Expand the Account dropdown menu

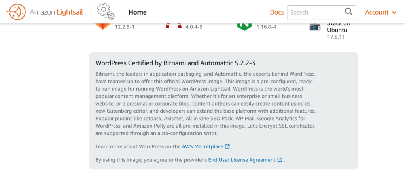[x=380, y=12]
